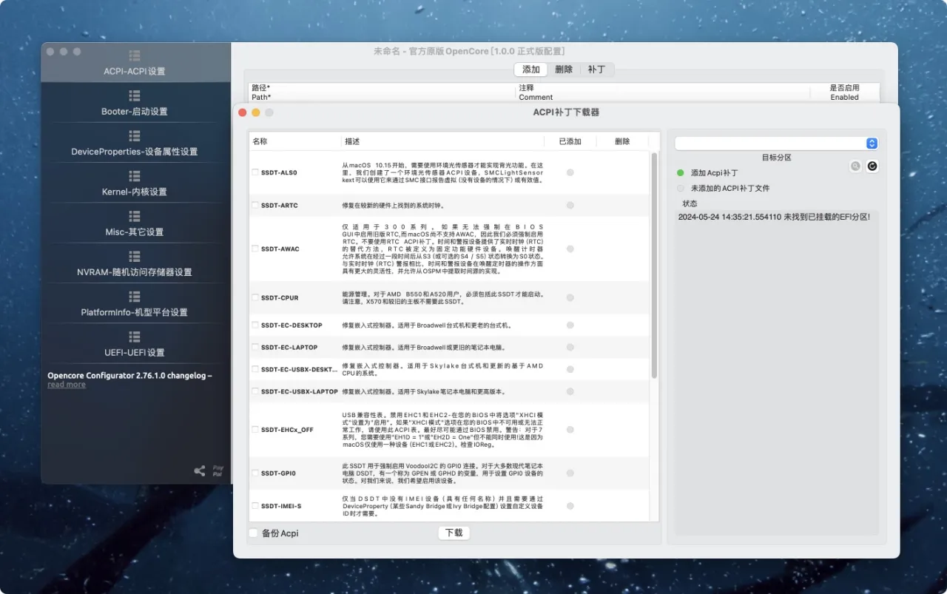Click the 是否启用 Enabled column header
The width and height of the screenshot is (947, 594).
pyautogui.click(x=844, y=92)
